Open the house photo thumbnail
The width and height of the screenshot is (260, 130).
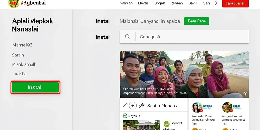pos(141,125)
